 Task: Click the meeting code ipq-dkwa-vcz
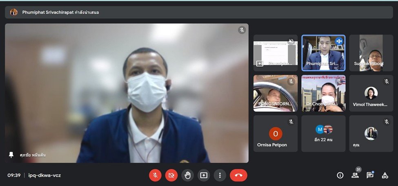tap(44, 175)
